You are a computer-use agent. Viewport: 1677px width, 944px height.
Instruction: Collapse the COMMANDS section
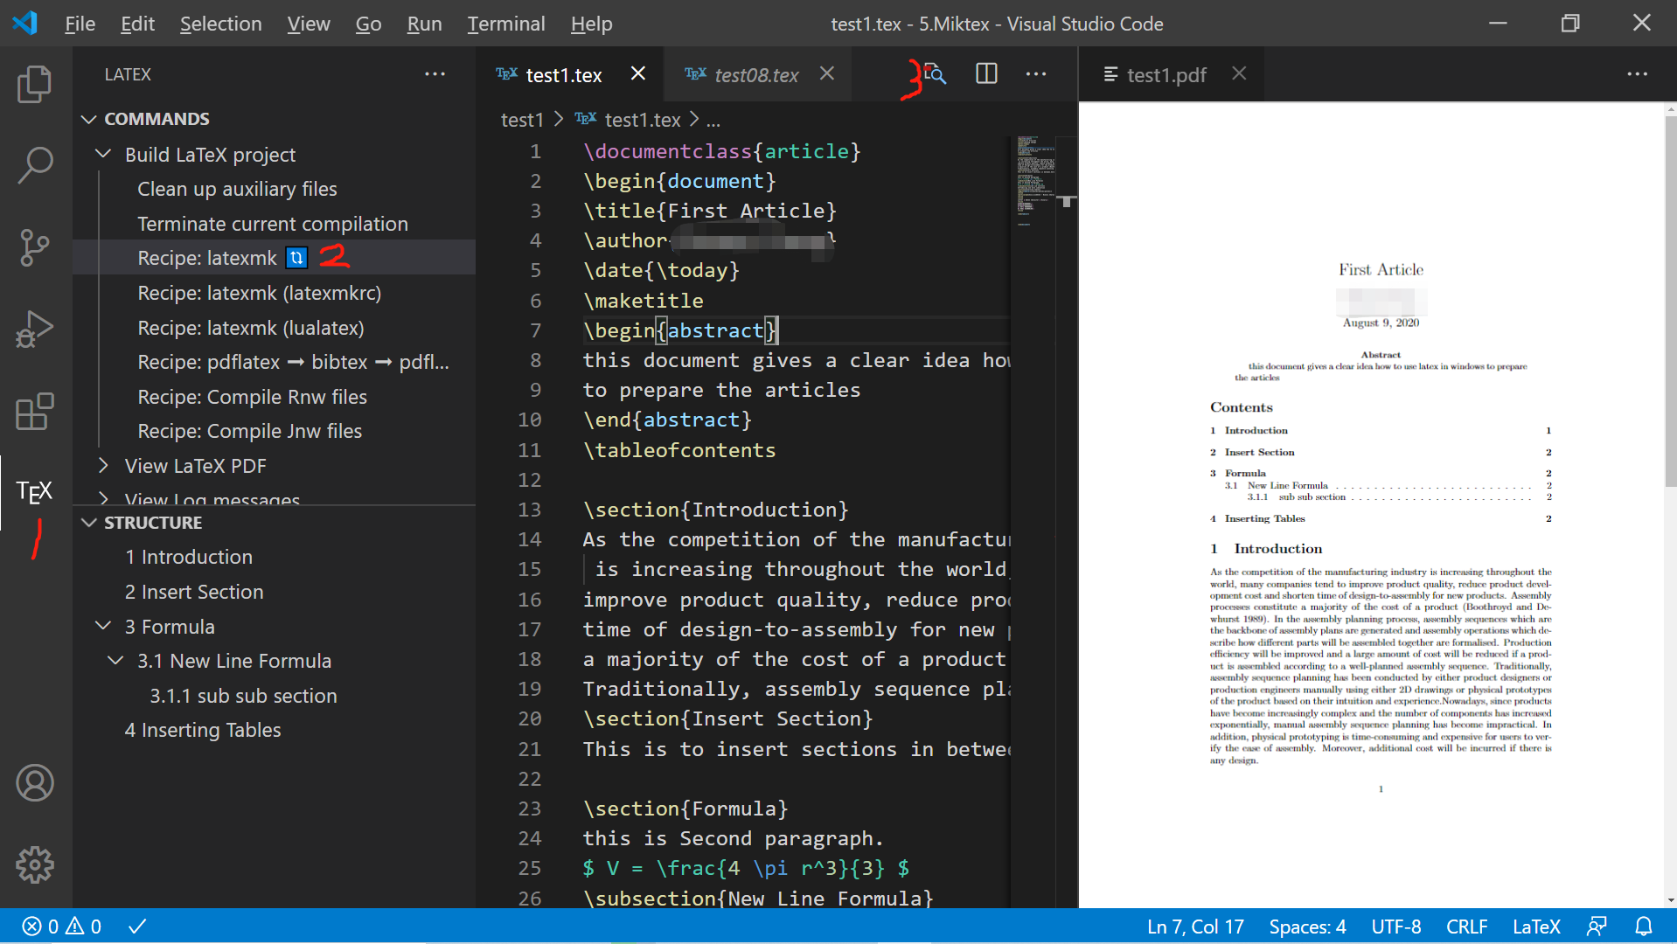[89, 118]
